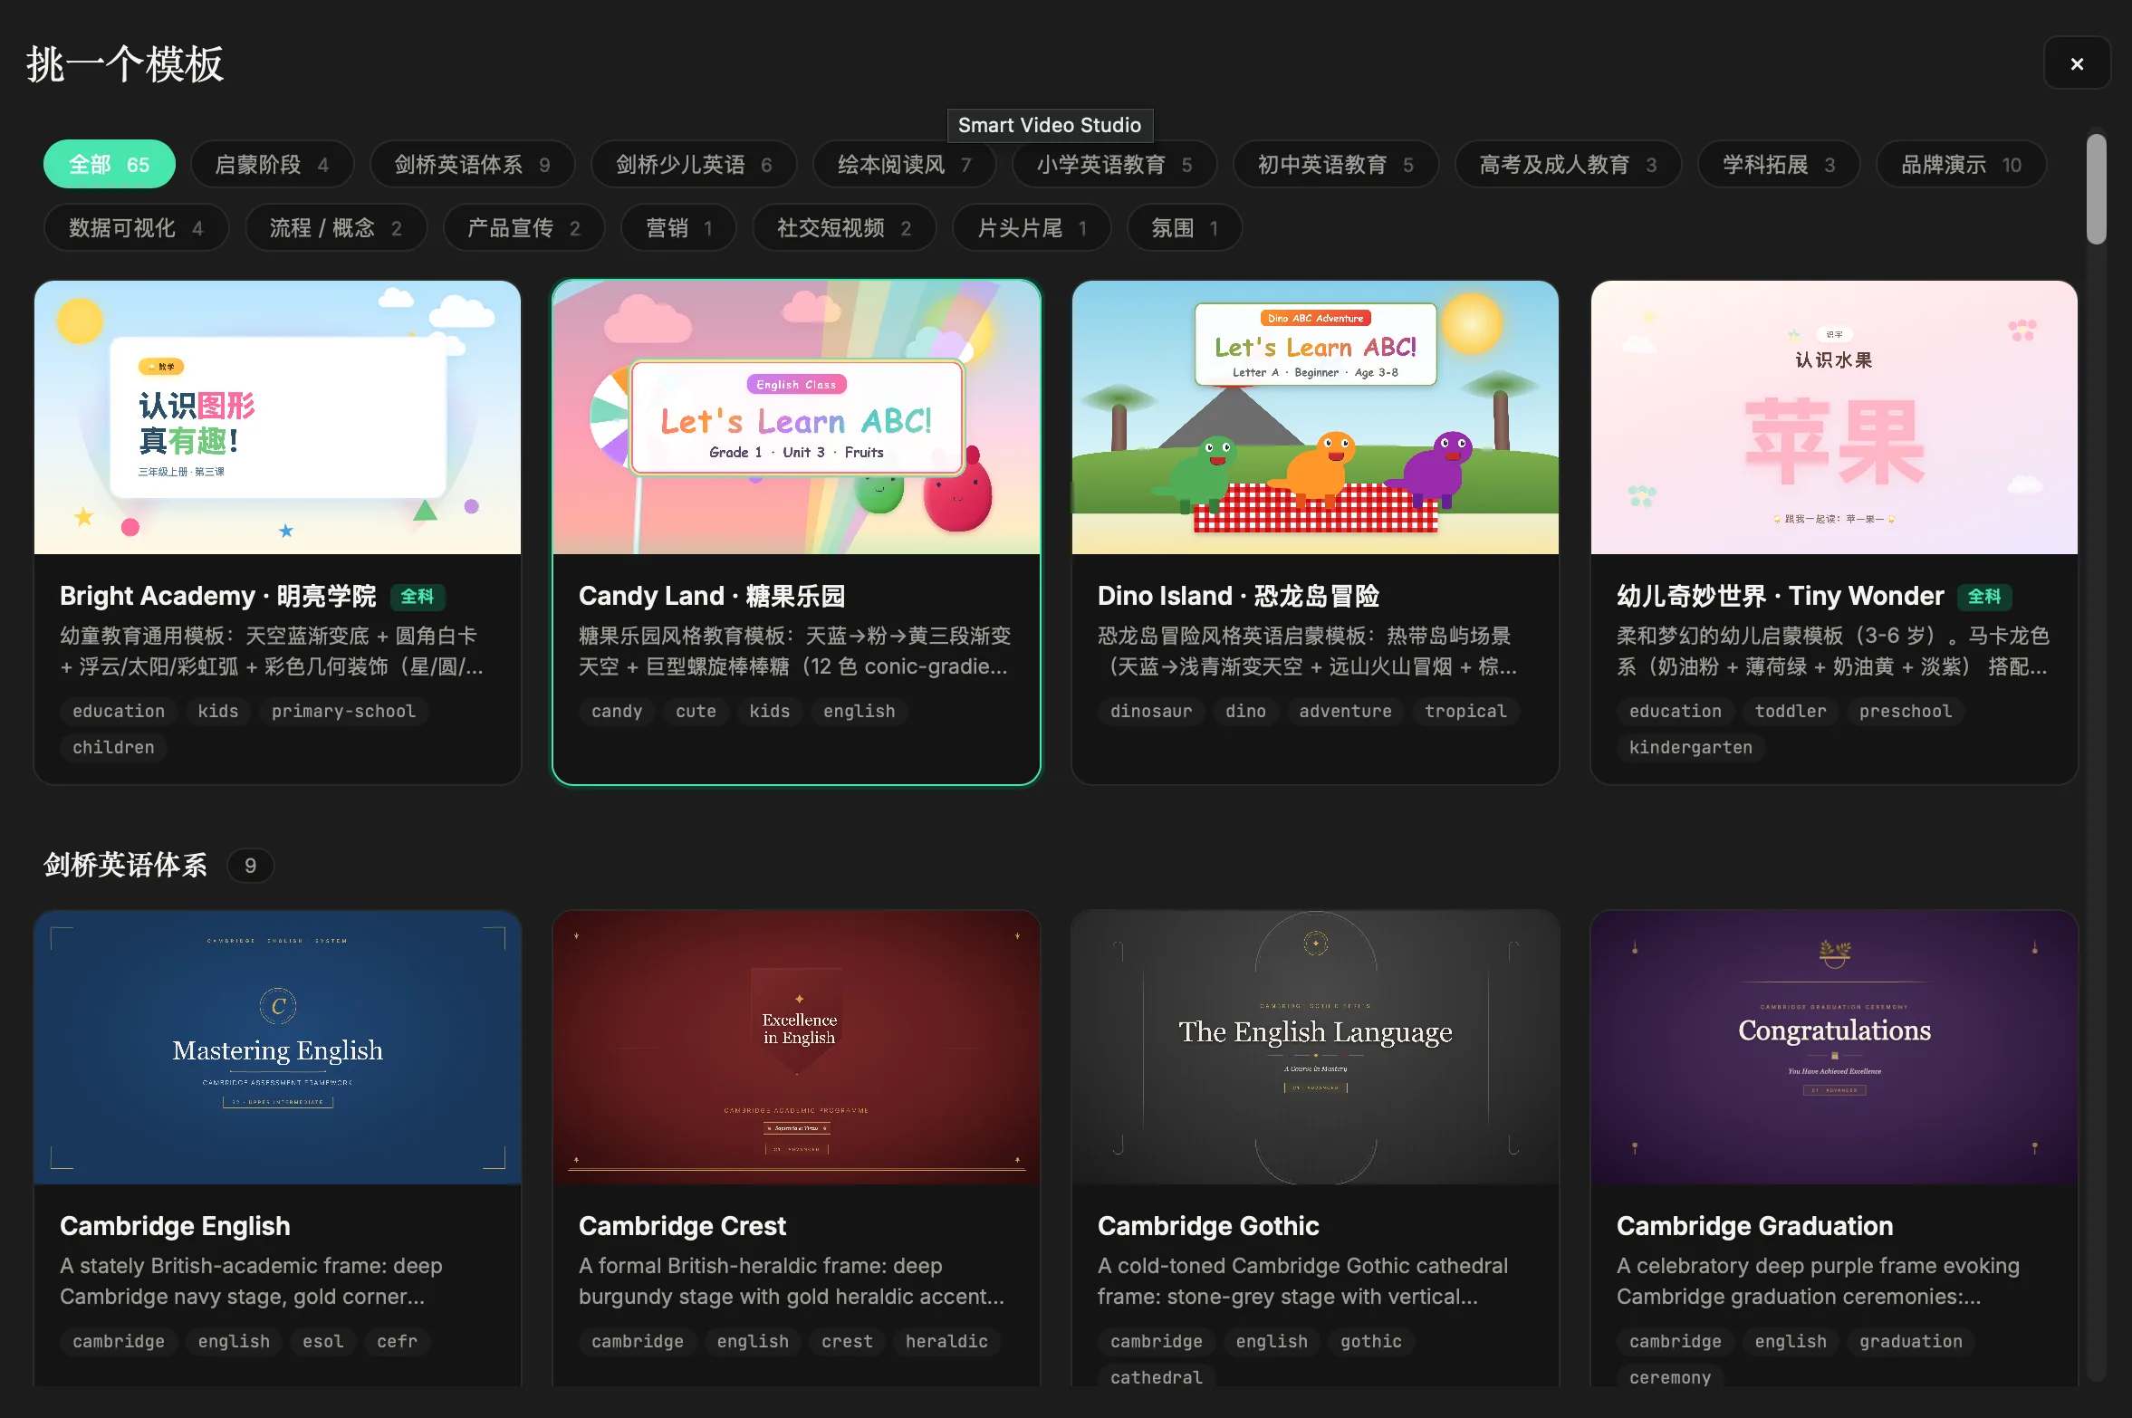
Task: Click the primary-school tag
Action: tap(343, 712)
